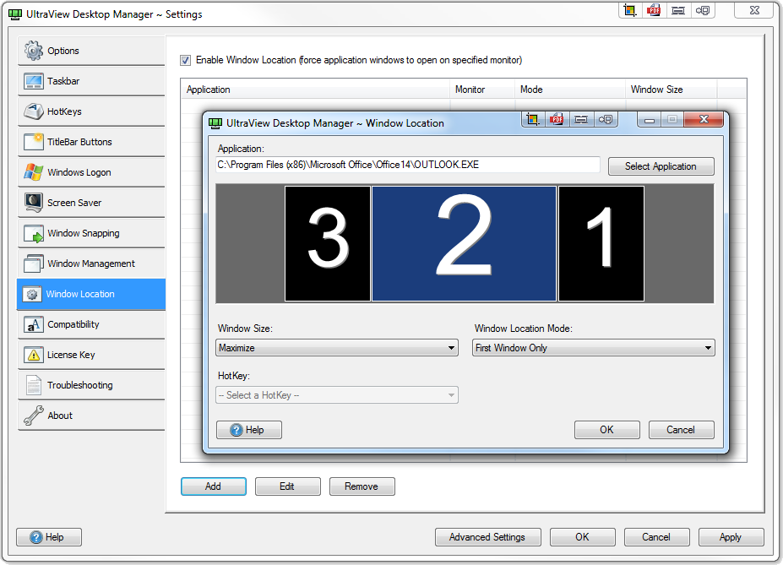The image size is (783, 565).
Task: Open the Select a HotKey dropdown
Action: (337, 395)
